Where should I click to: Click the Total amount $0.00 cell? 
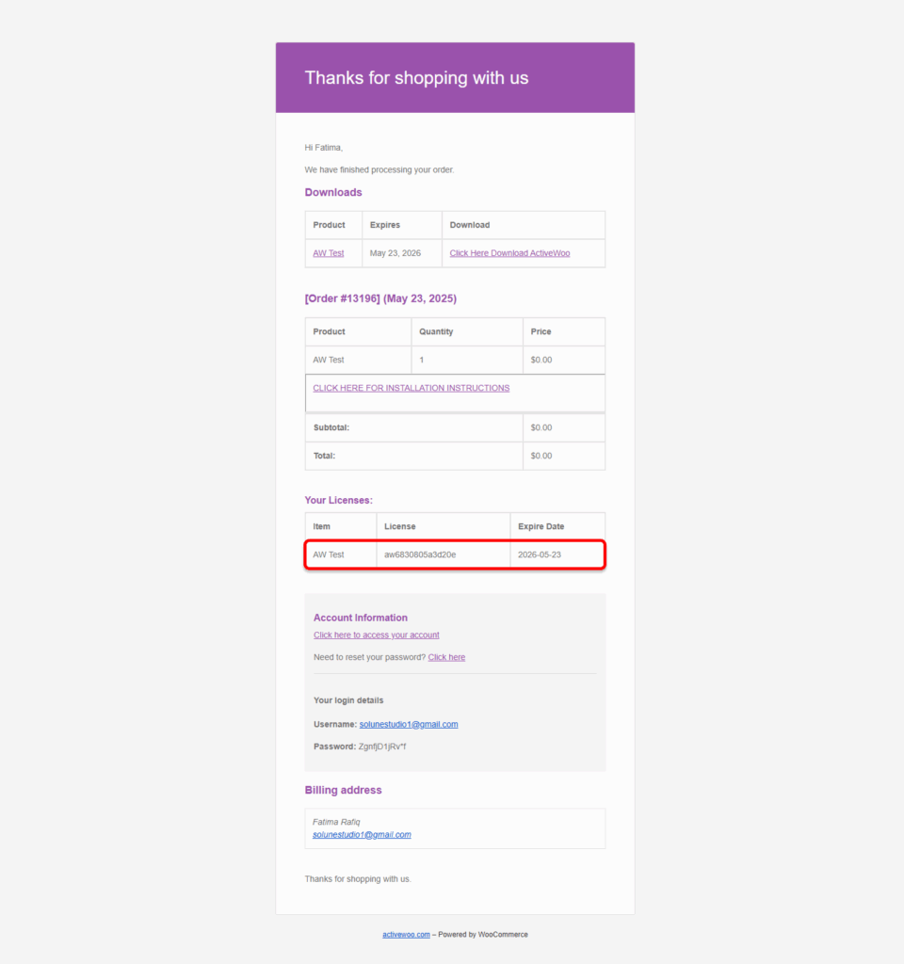(564, 457)
